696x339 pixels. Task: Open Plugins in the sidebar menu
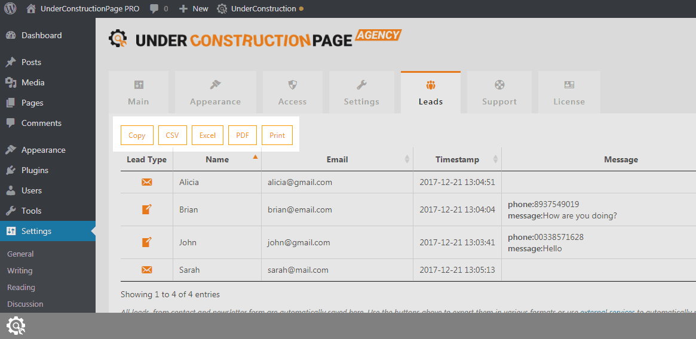[x=35, y=170]
